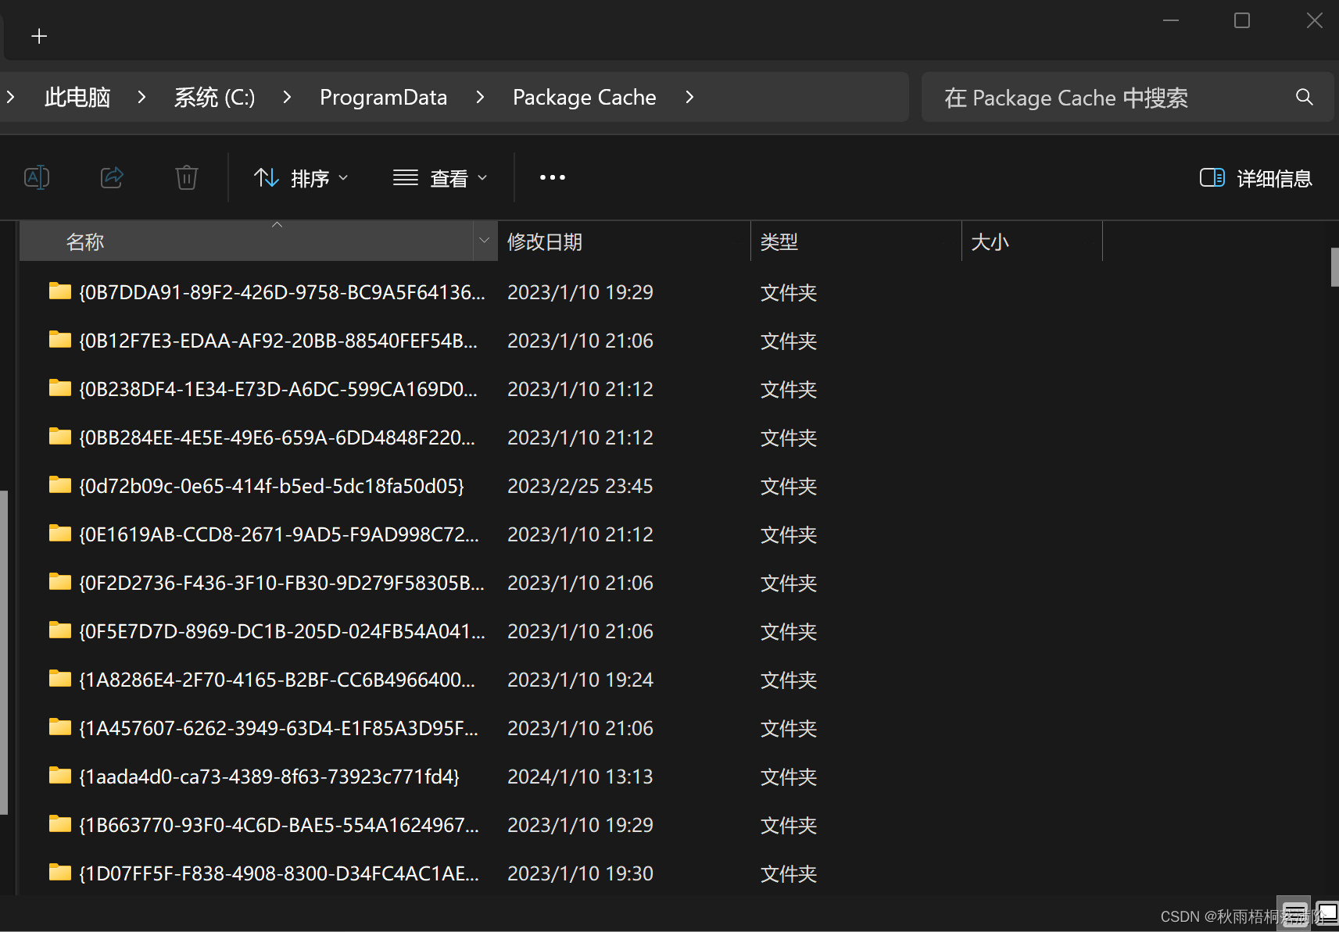This screenshot has width=1339, height=932.
Task: Click folder icon of {0B238DF4 row
Action: point(60,388)
